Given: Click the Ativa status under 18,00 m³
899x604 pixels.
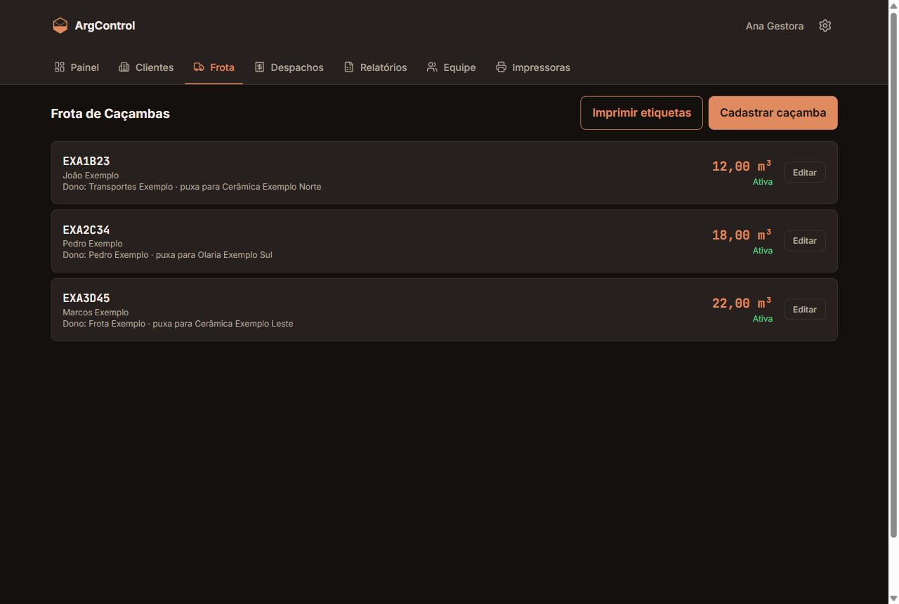Looking at the screenshot, I should [763, 251].
